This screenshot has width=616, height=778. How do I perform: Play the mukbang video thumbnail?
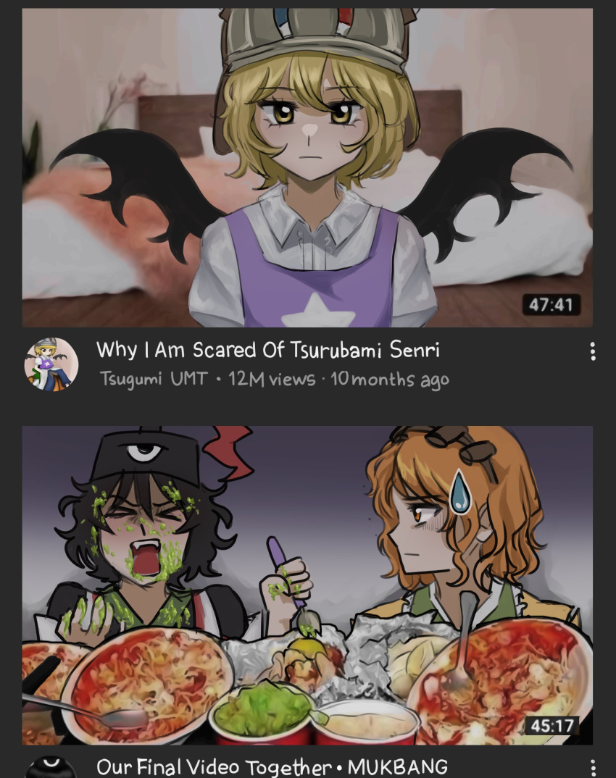[x=307, y=585]
